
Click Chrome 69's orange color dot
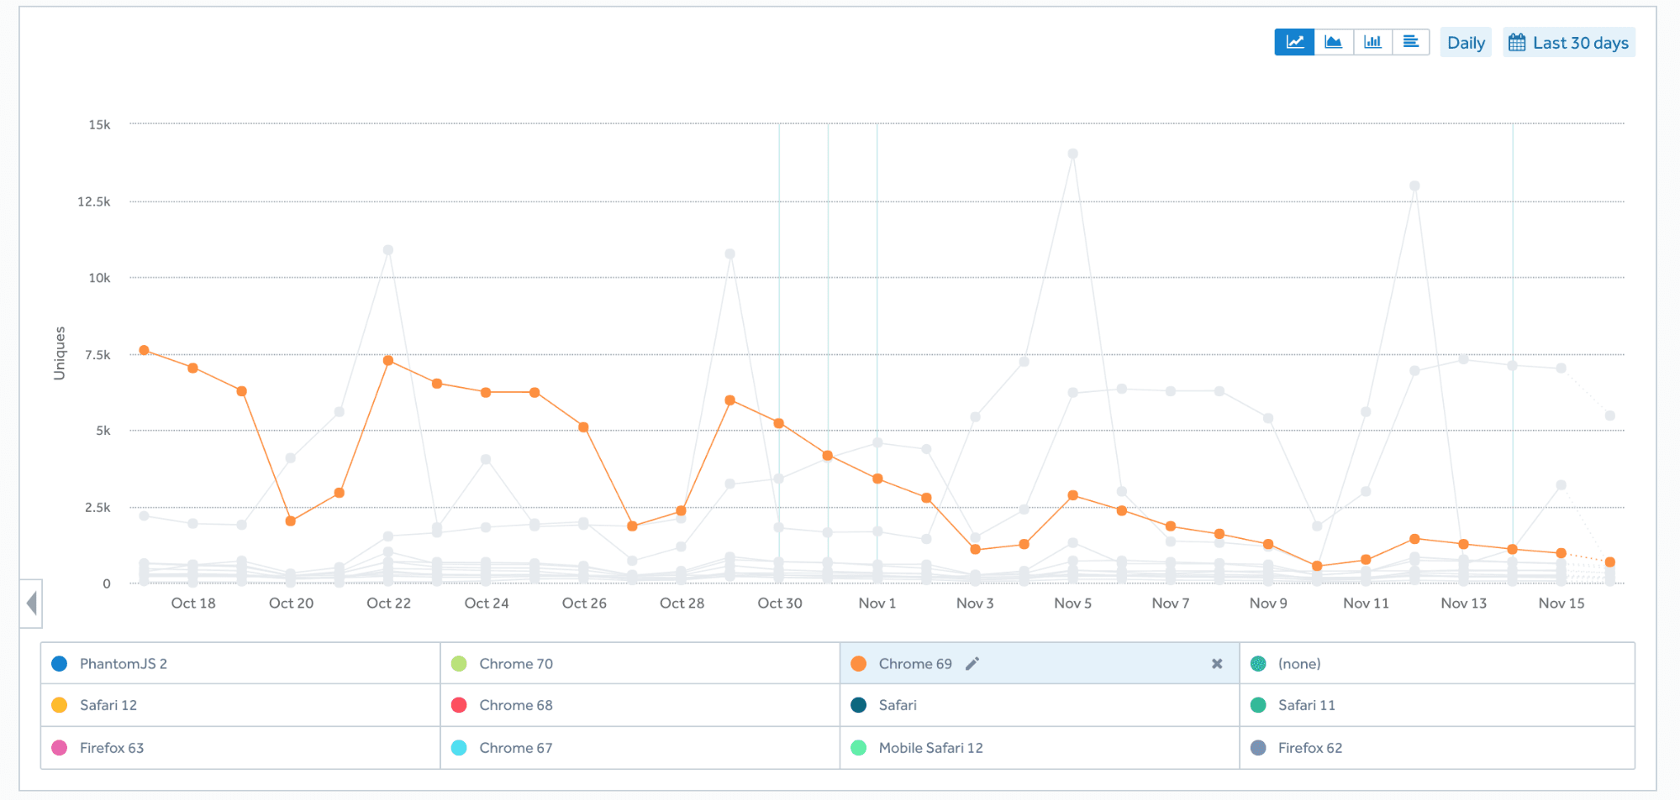click(x=859, y=663)
